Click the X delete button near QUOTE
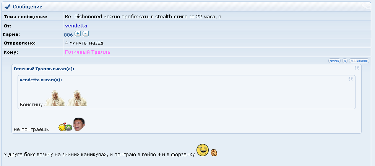 click(345, 61)
